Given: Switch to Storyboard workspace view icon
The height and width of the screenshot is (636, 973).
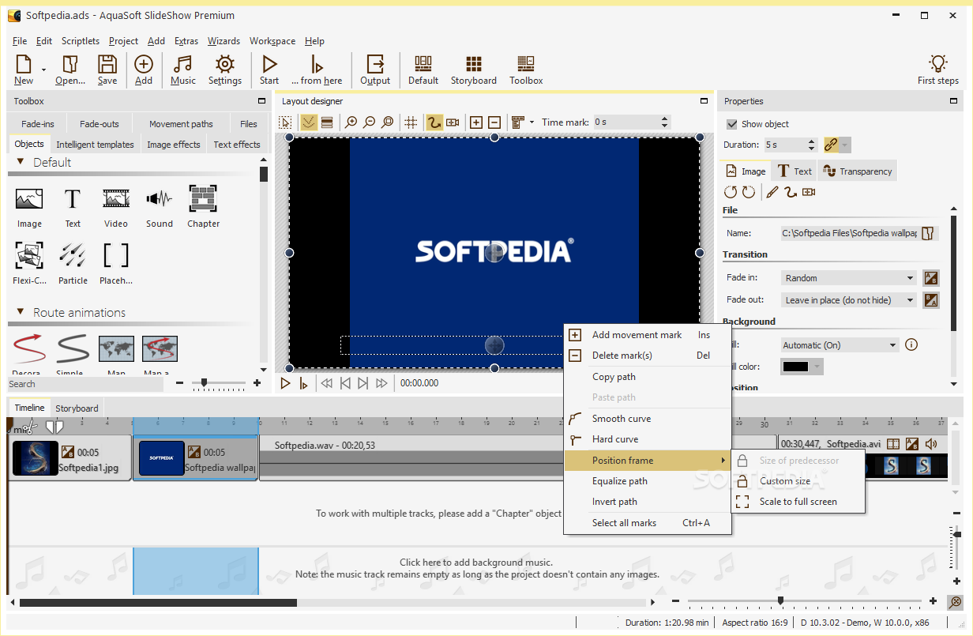Looking at the screenshot, I should point(474,70).
